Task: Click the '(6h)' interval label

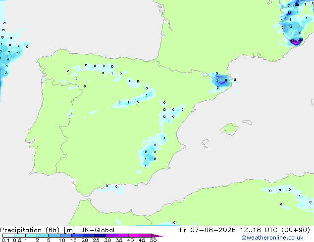Action: coord(52,230)
